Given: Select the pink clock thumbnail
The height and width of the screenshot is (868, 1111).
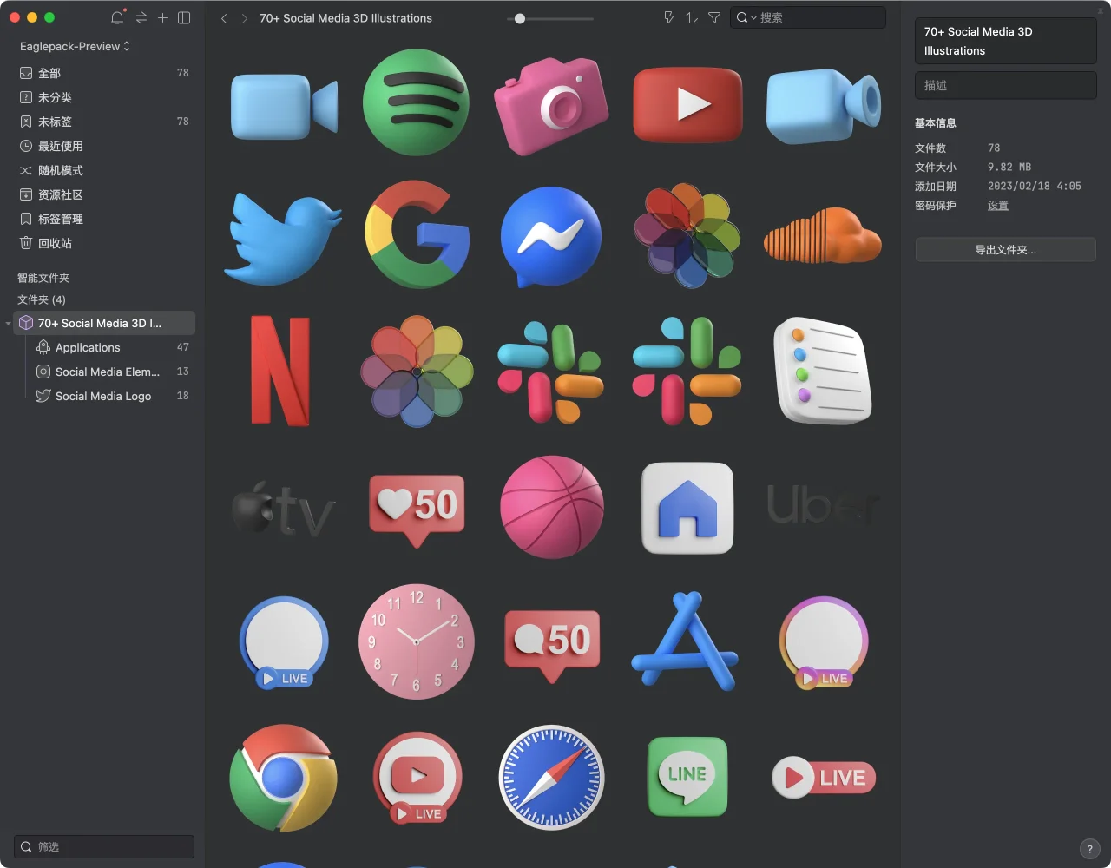Looking at the screenshot, I should coord(417,641).
